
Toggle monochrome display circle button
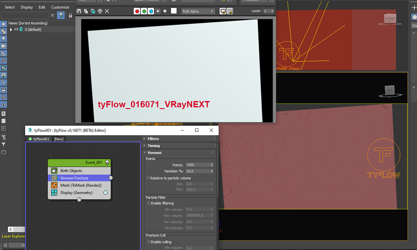[165, 11]
